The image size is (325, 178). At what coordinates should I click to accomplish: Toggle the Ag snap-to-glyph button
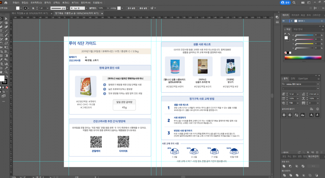pyautogui.click(x=296, y=115)
